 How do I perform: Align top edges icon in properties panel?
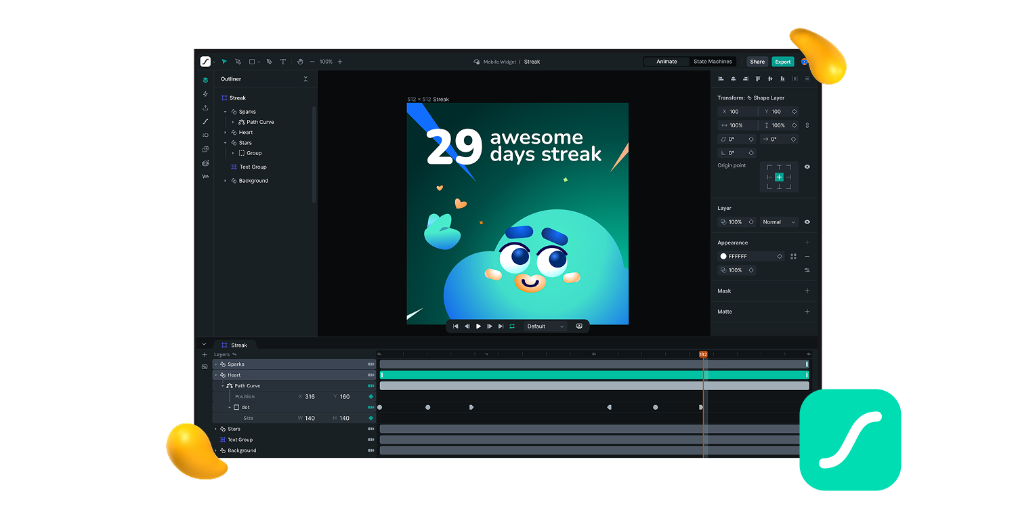point(758,79)
